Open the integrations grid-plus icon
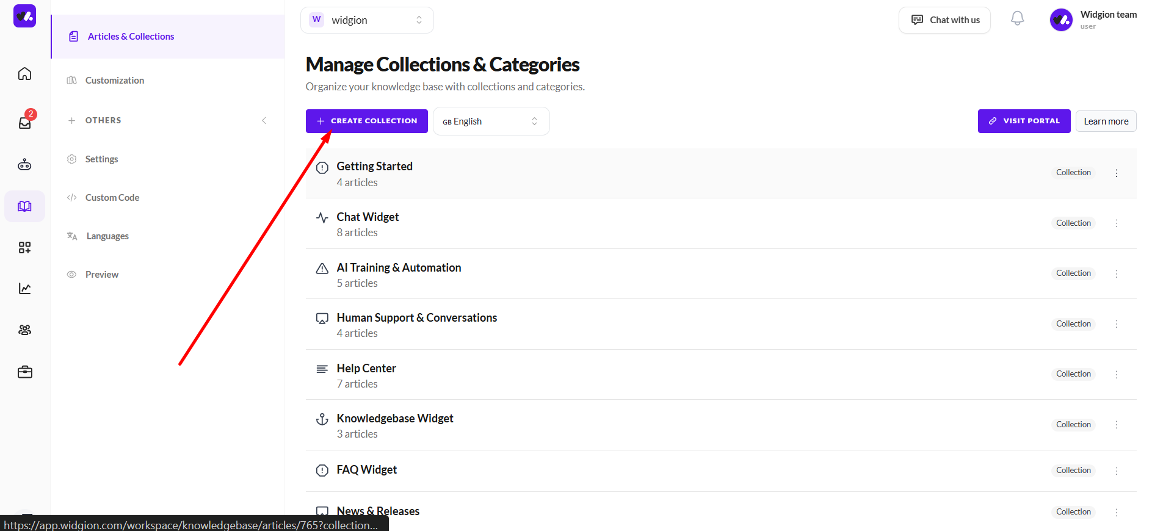Screen dimensions: 1152x531 24,247
